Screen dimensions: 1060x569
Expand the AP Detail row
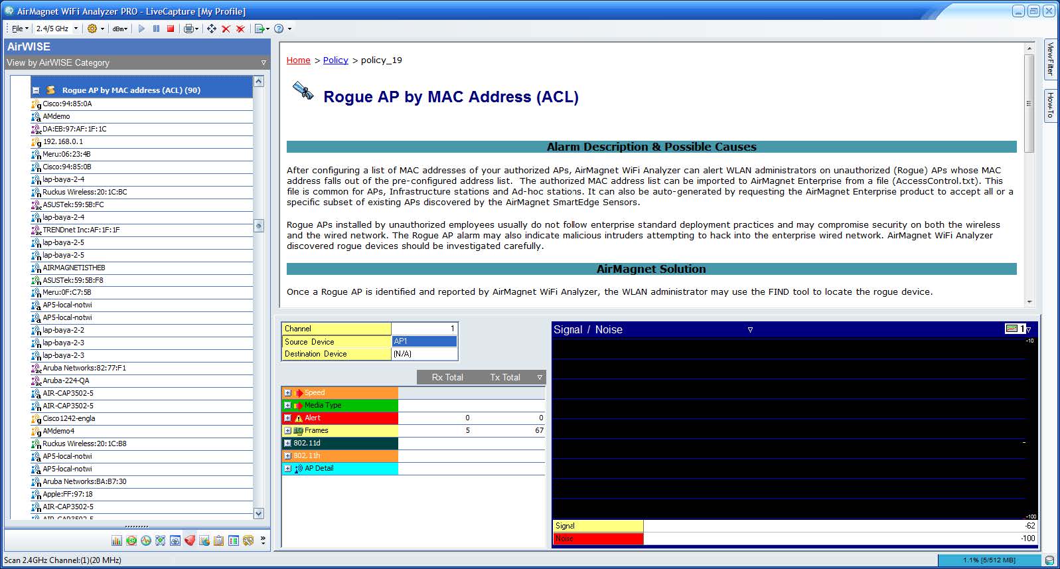287,469
